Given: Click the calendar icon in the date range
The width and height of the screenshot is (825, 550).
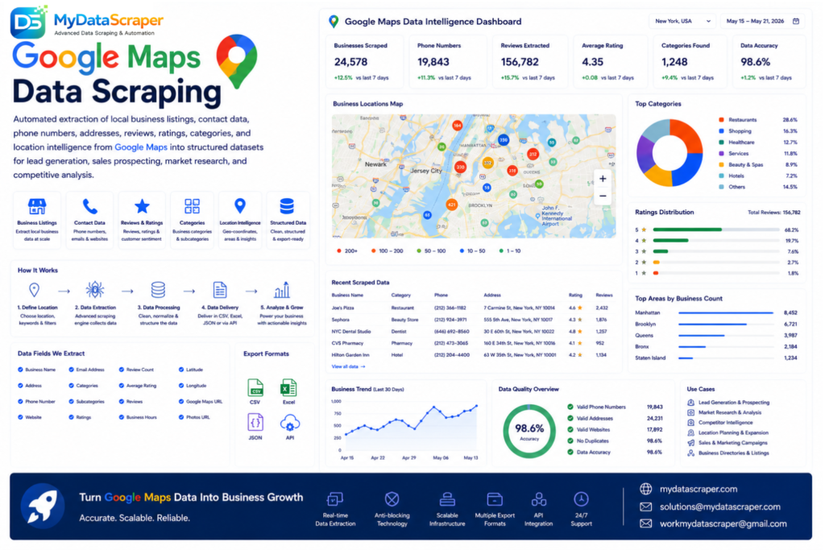Looking at the screenshot, I should [796, 21].
